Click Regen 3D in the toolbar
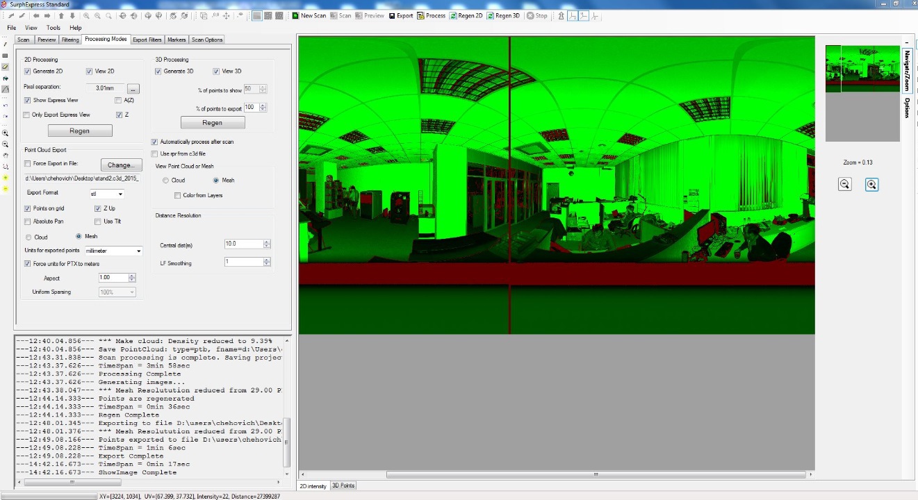 click(x=503, y=15)
